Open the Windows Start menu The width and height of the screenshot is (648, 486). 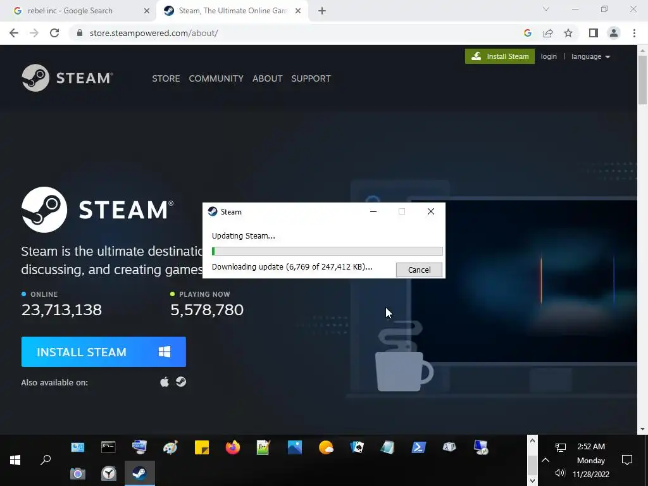point(15,460)
